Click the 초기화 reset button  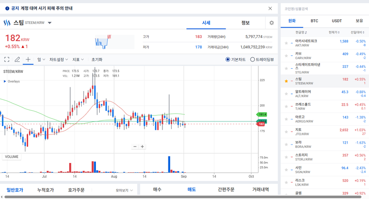(97, 60)
